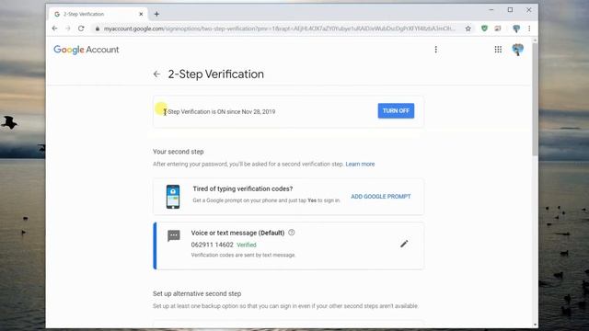Click the page vertical scrollbar thumb
This screenshot has height=331, width=589.
pyautogui.click(x=535, y=100)
